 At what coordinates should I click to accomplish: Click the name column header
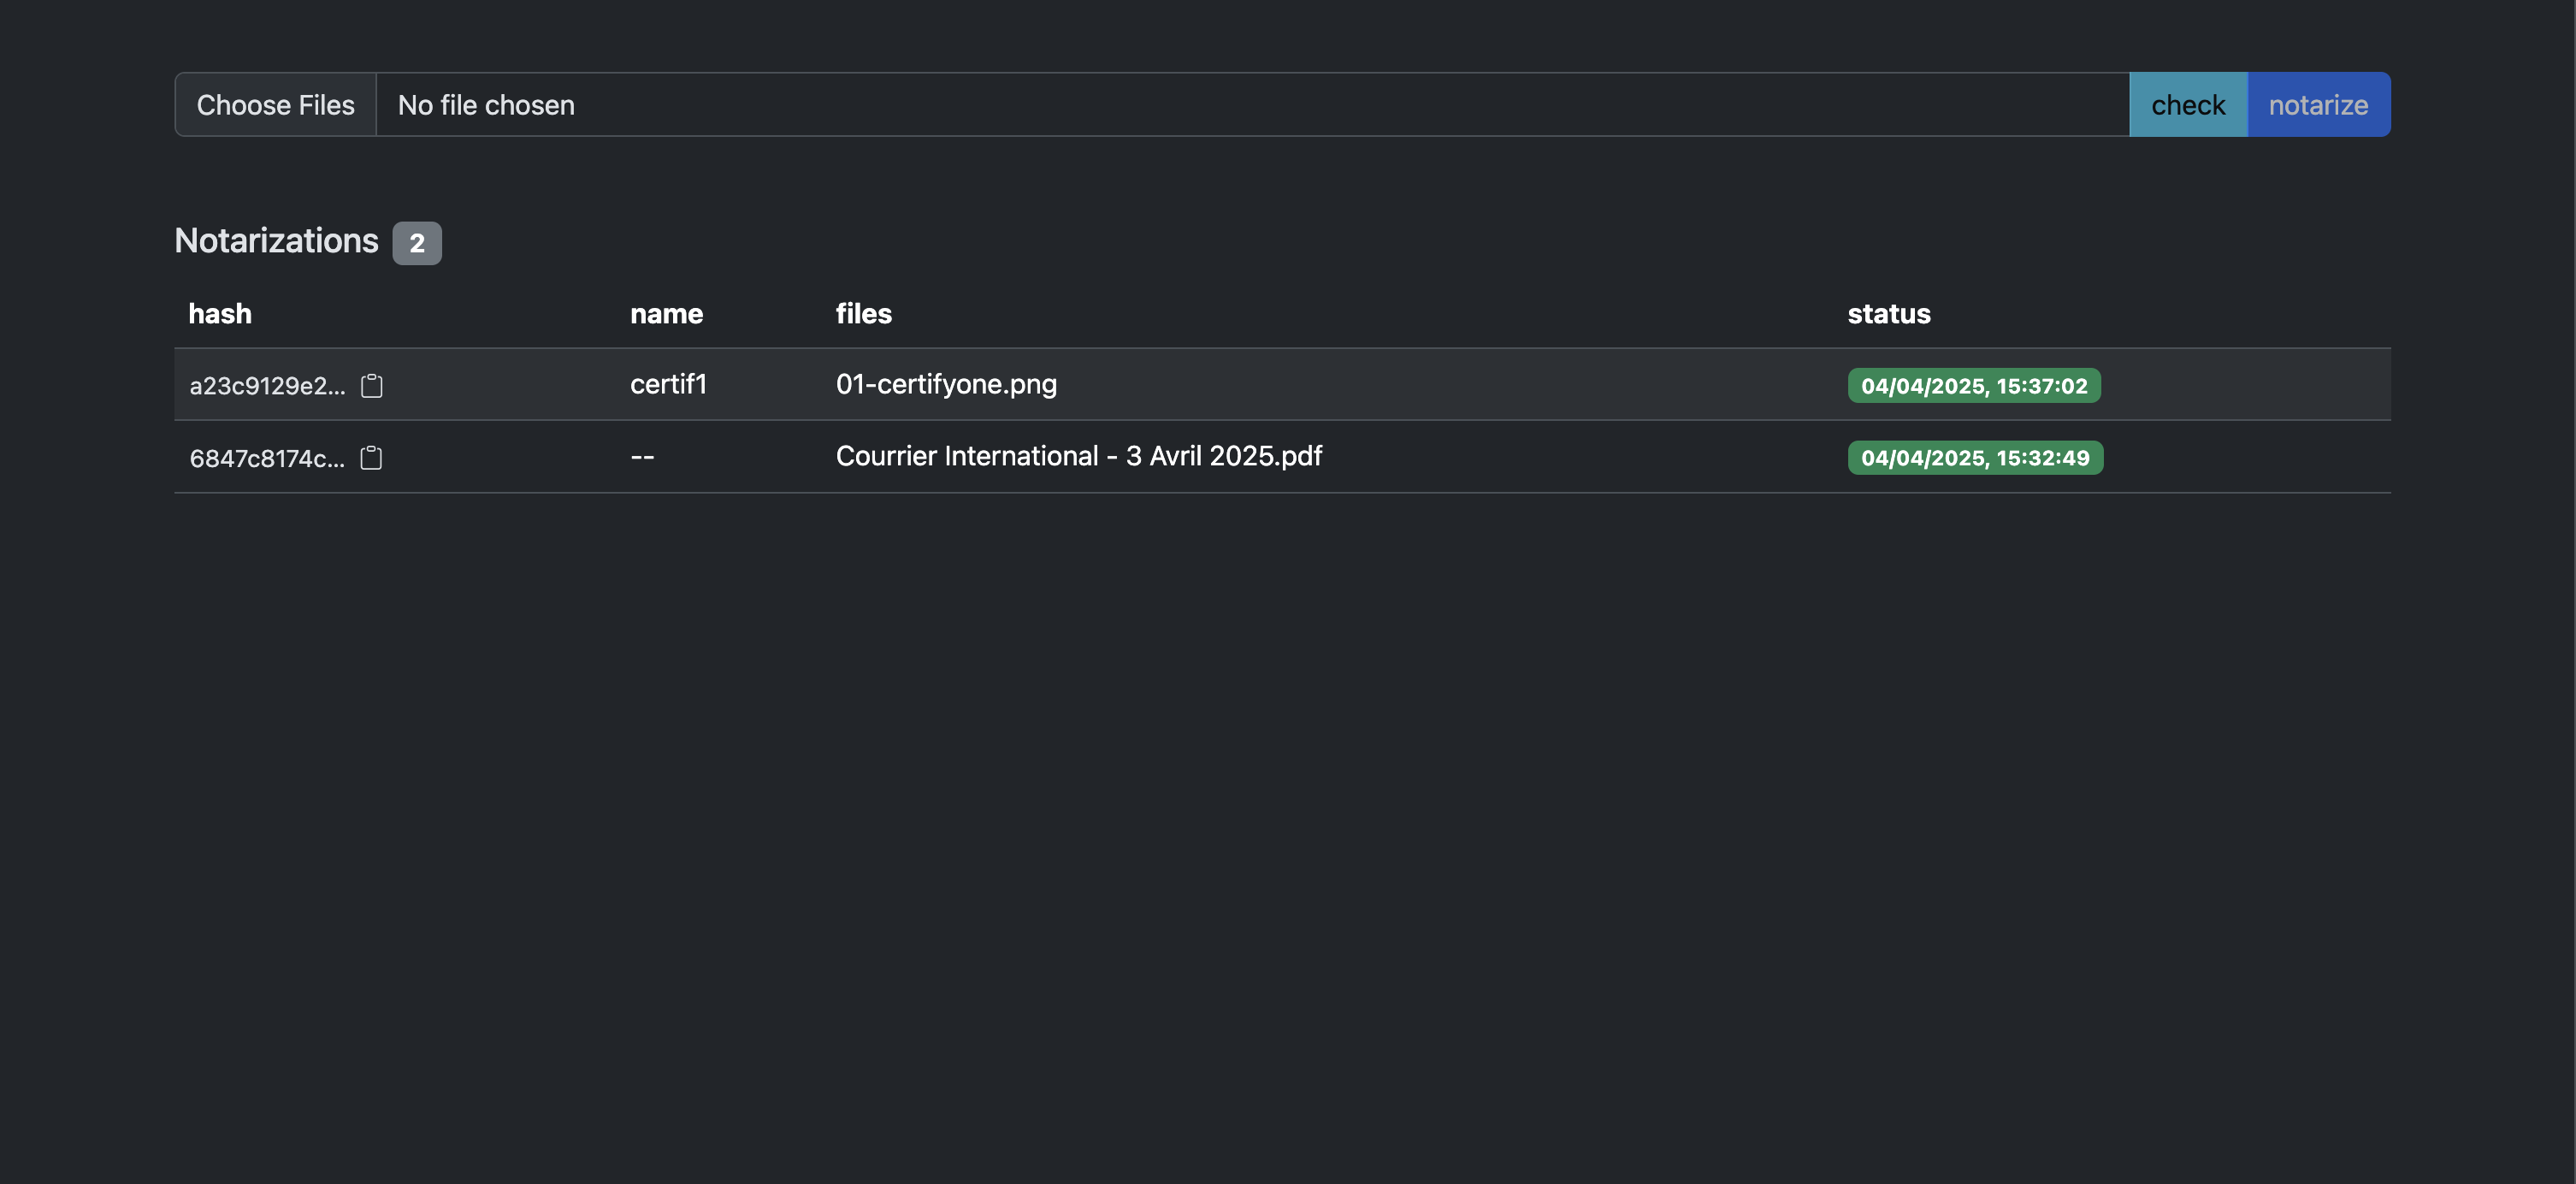666,314
